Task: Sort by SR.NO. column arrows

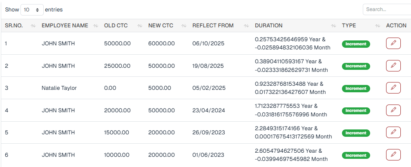Action: 32,26
